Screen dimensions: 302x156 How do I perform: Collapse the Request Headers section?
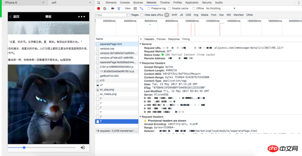click(x=140, y=117)
